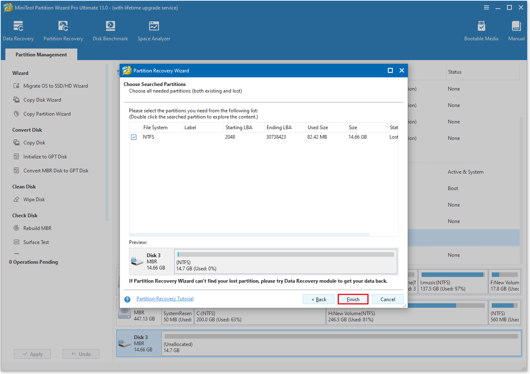Select the Rebuild MBR option
The height and width of the screenshot is (374, 530).
pos(37,228)
